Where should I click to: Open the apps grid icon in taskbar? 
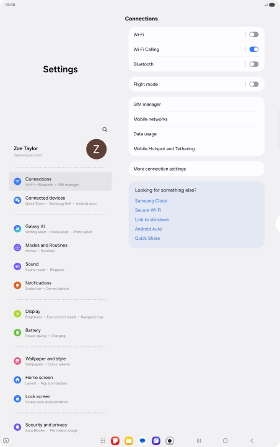[x=103, y=441]
